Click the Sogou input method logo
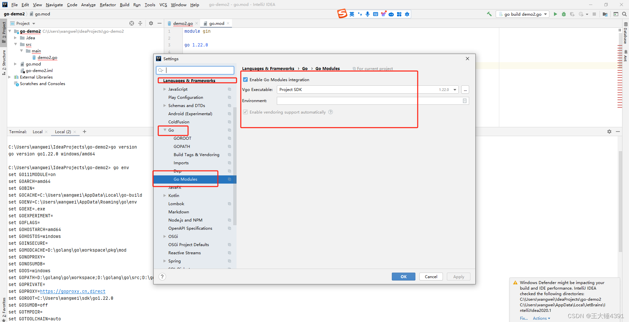This screenshot has height=322, width=629. pyautogui.click(x=342, y=14)
